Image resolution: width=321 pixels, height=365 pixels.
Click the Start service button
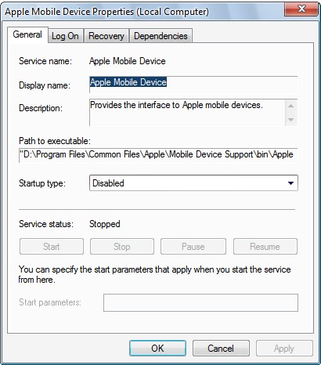coord(52,246)
